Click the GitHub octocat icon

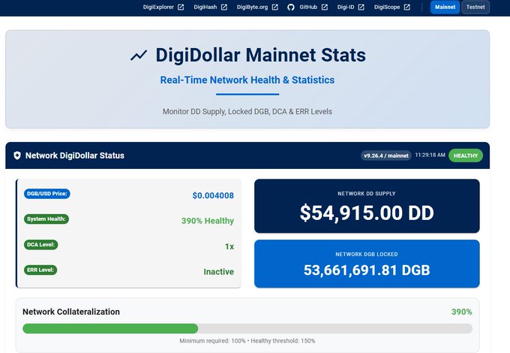click(x=291, y=8)
